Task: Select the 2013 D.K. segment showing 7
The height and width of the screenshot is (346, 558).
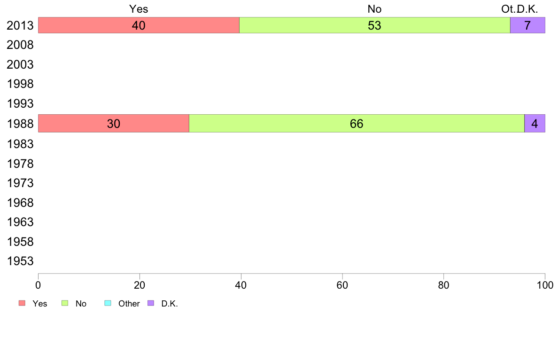Action: pos(528,25)
